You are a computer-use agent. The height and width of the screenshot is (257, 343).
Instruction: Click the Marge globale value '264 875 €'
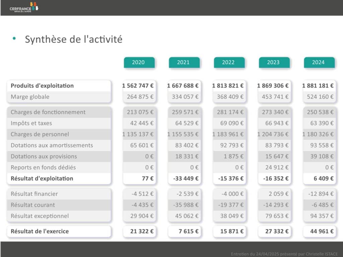(140, 97)
